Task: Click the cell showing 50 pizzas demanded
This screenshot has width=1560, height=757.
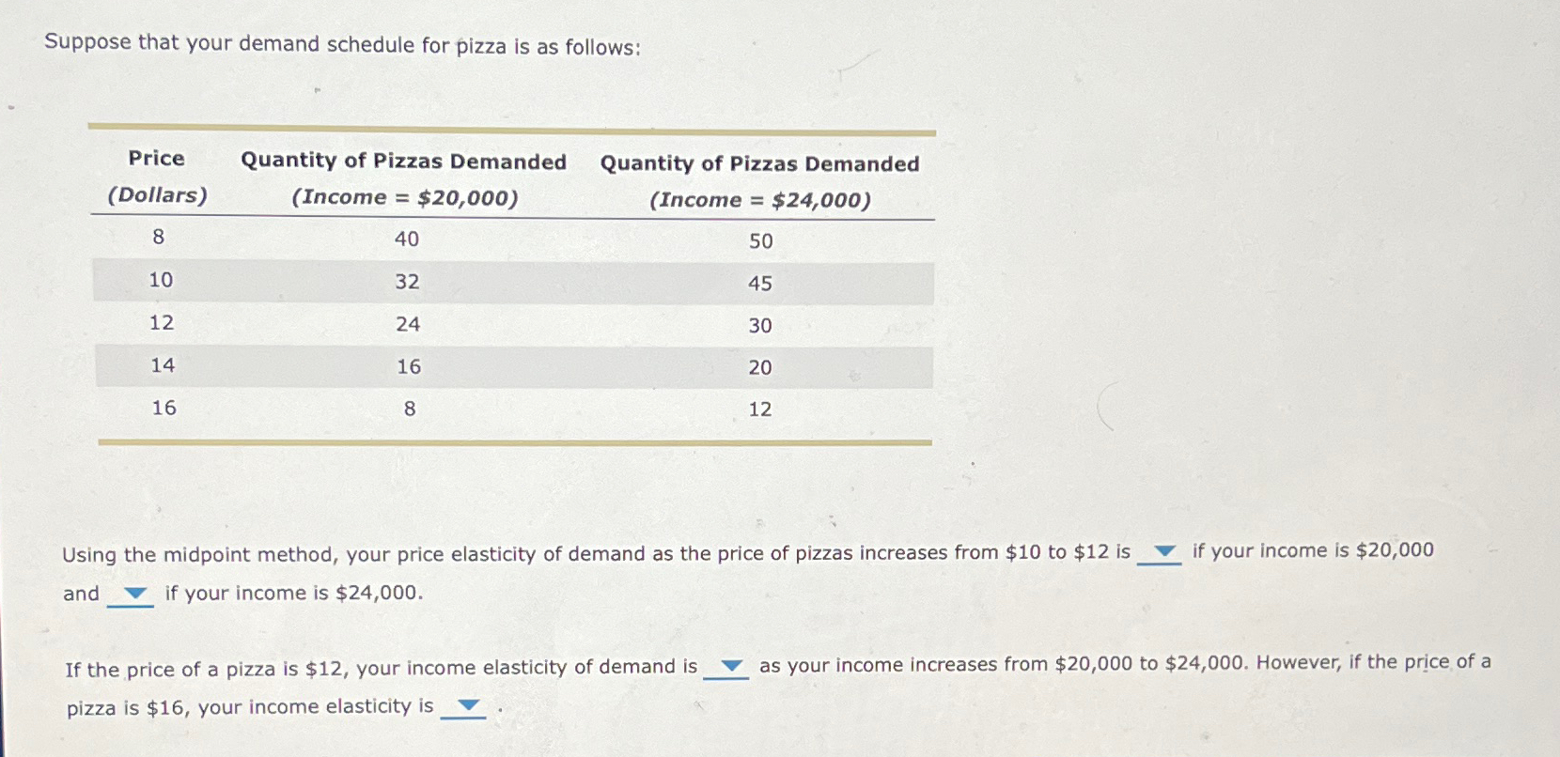Action: [761, 241]
